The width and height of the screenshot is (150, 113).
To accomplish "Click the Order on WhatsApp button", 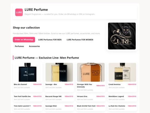I will coord(24,40).
